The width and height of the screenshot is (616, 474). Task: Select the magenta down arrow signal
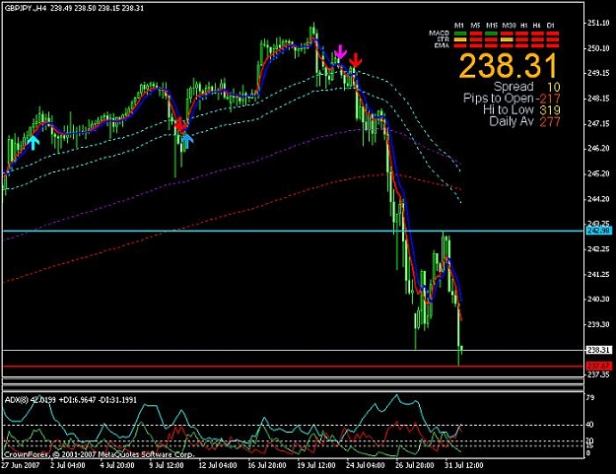point(340,52)
